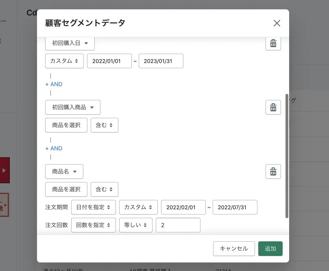329x271 pixels.
Task: Add AND condition below 初回購入日
Action: tap(54, 84)
